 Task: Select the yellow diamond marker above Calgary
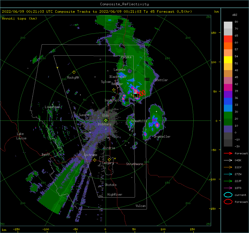[x=109, y=160]
